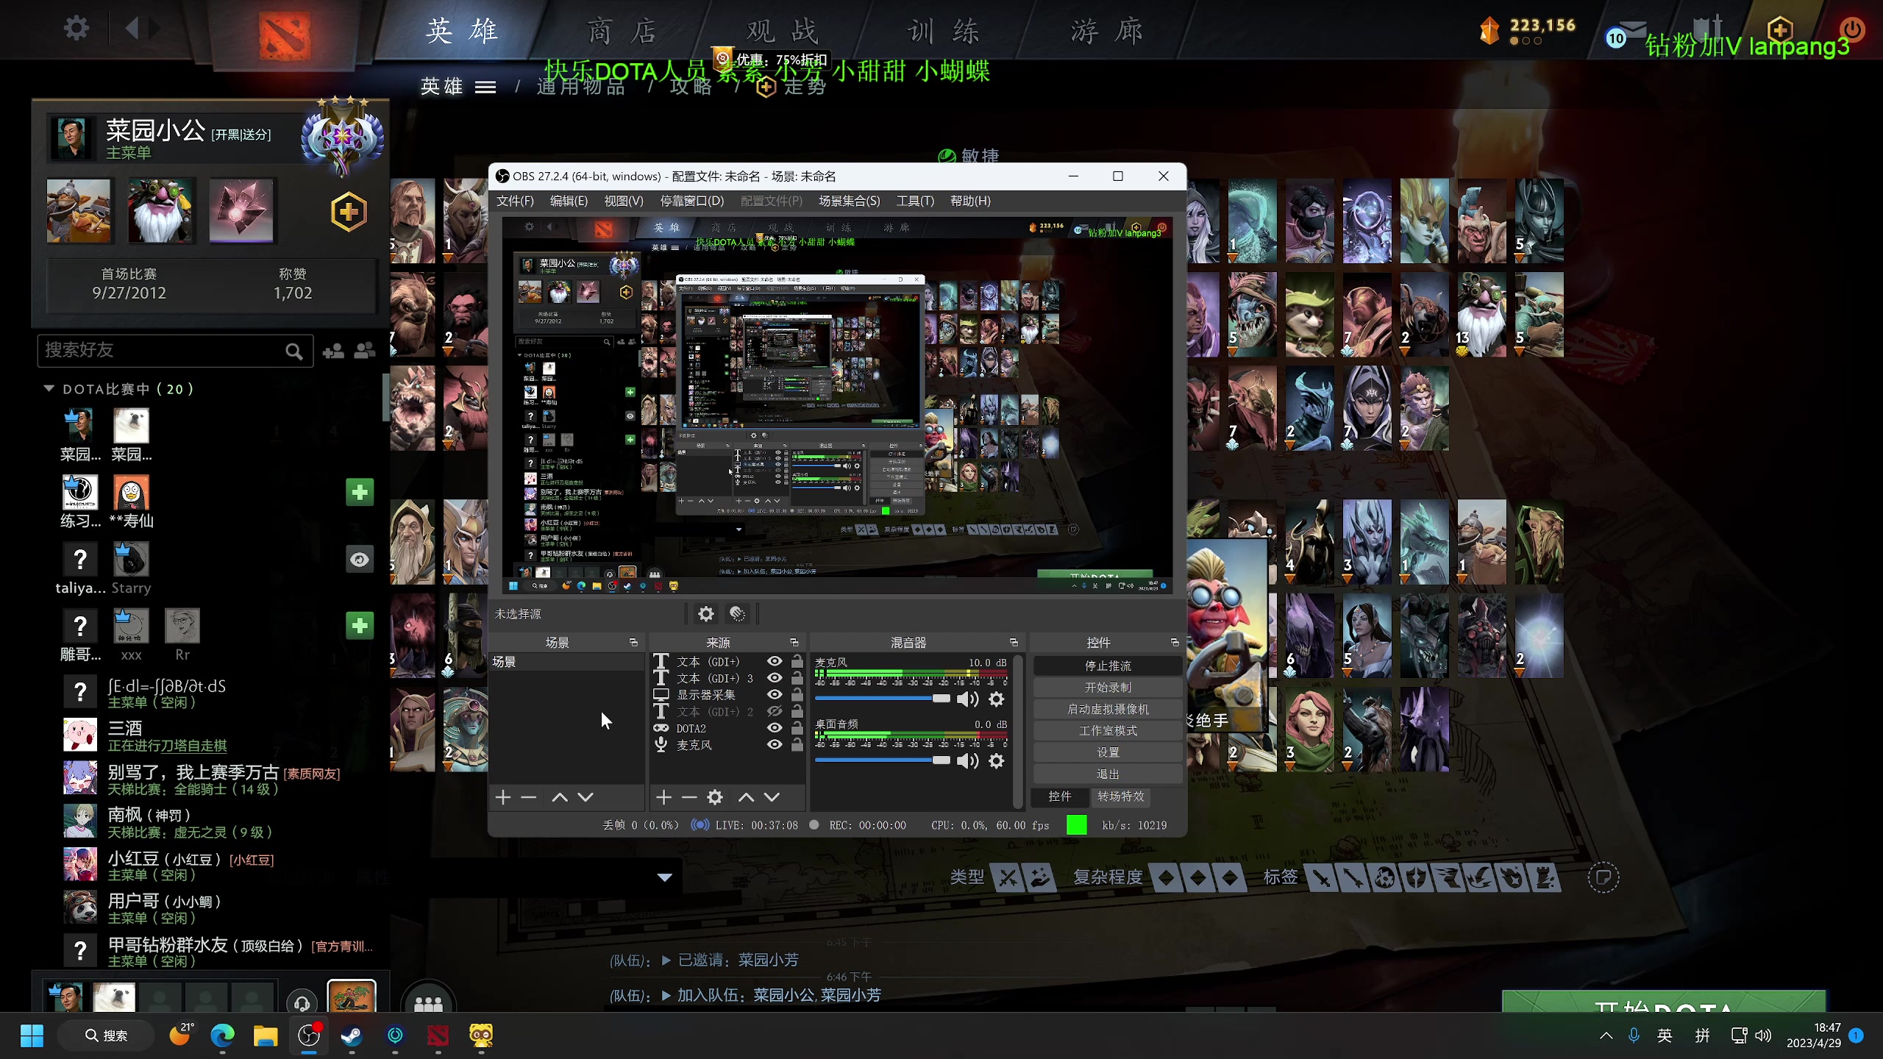The image size is (1883, 1059).
Task: Move scene up arrow in Scenes panel
Action: [560, 797]
